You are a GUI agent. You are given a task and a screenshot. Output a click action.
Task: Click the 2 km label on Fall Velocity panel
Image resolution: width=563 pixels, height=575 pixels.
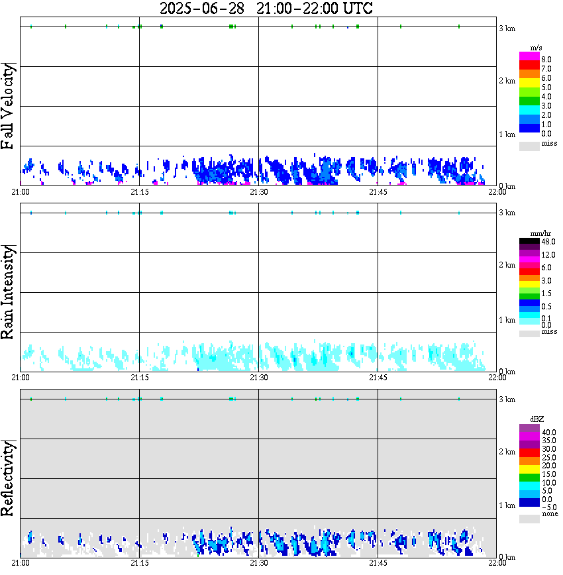(x=507, y=81)
